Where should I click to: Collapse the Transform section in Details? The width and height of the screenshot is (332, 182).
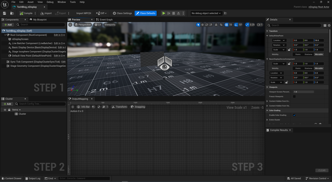click(267, 31)
